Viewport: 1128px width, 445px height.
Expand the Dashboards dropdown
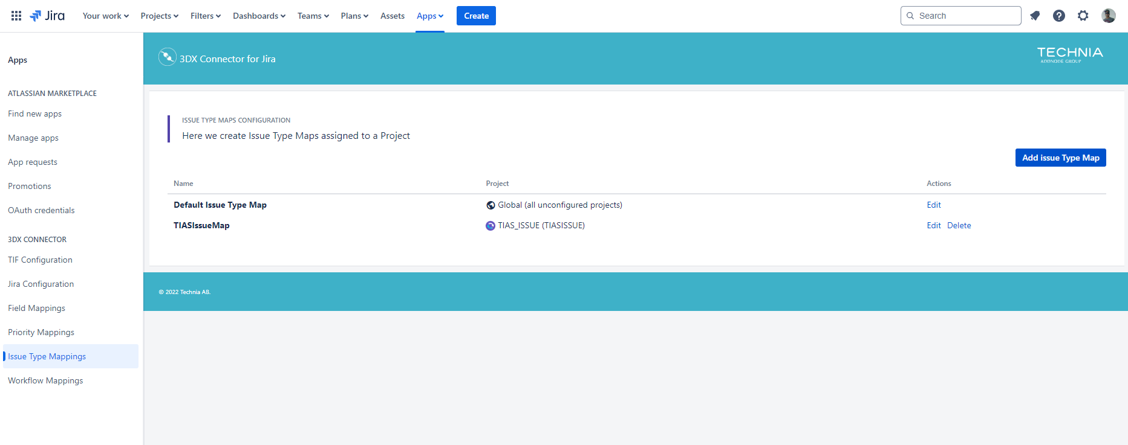pyautogui.click(x=259, y=16)
